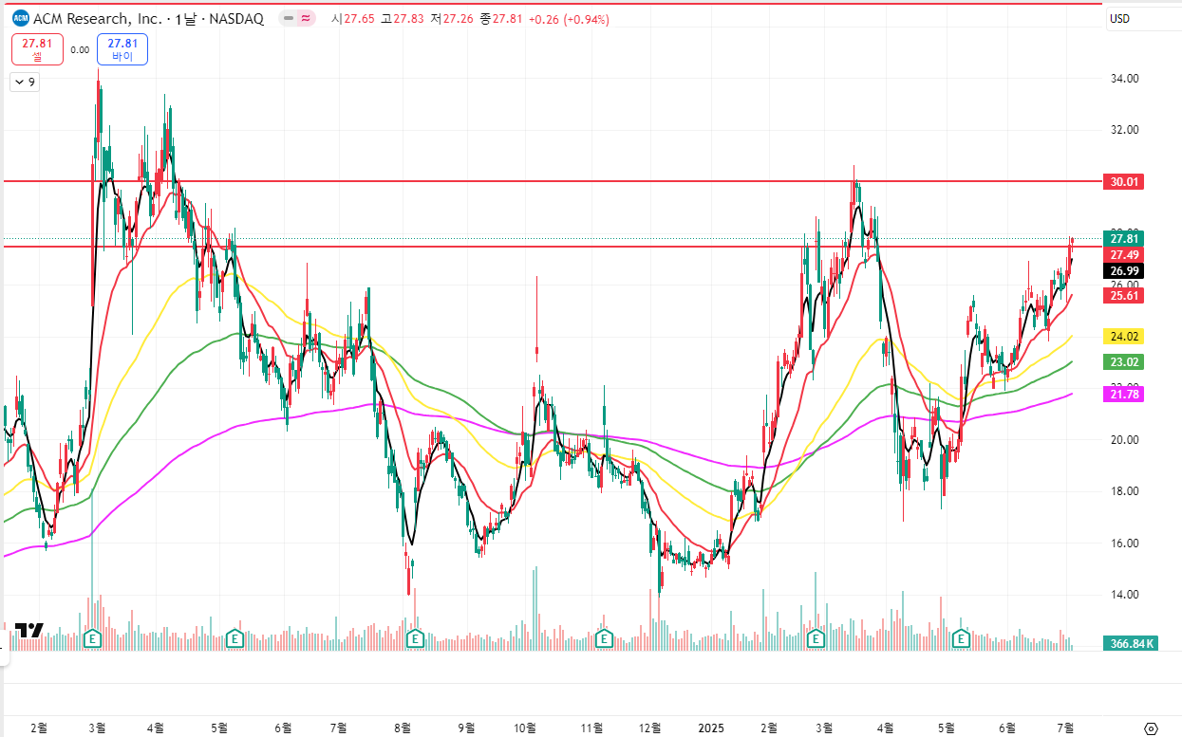Click the red 30.01 price line label

[x=1122, y=181]
